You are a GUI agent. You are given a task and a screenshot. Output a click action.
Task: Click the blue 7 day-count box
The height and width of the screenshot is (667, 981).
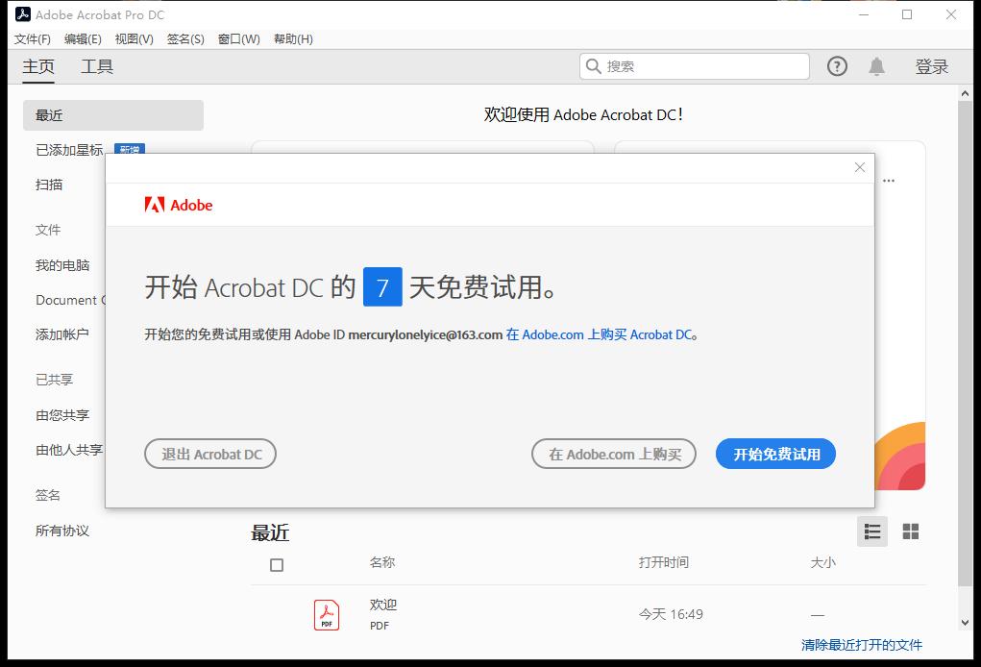point(382,286)
